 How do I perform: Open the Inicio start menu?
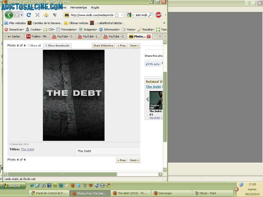tap(13, 185)
